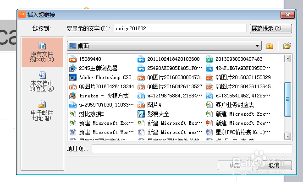Select PNG icon of QQ图片20160426113645
This screenshot has width=303, height=182.
click(209, 86)
